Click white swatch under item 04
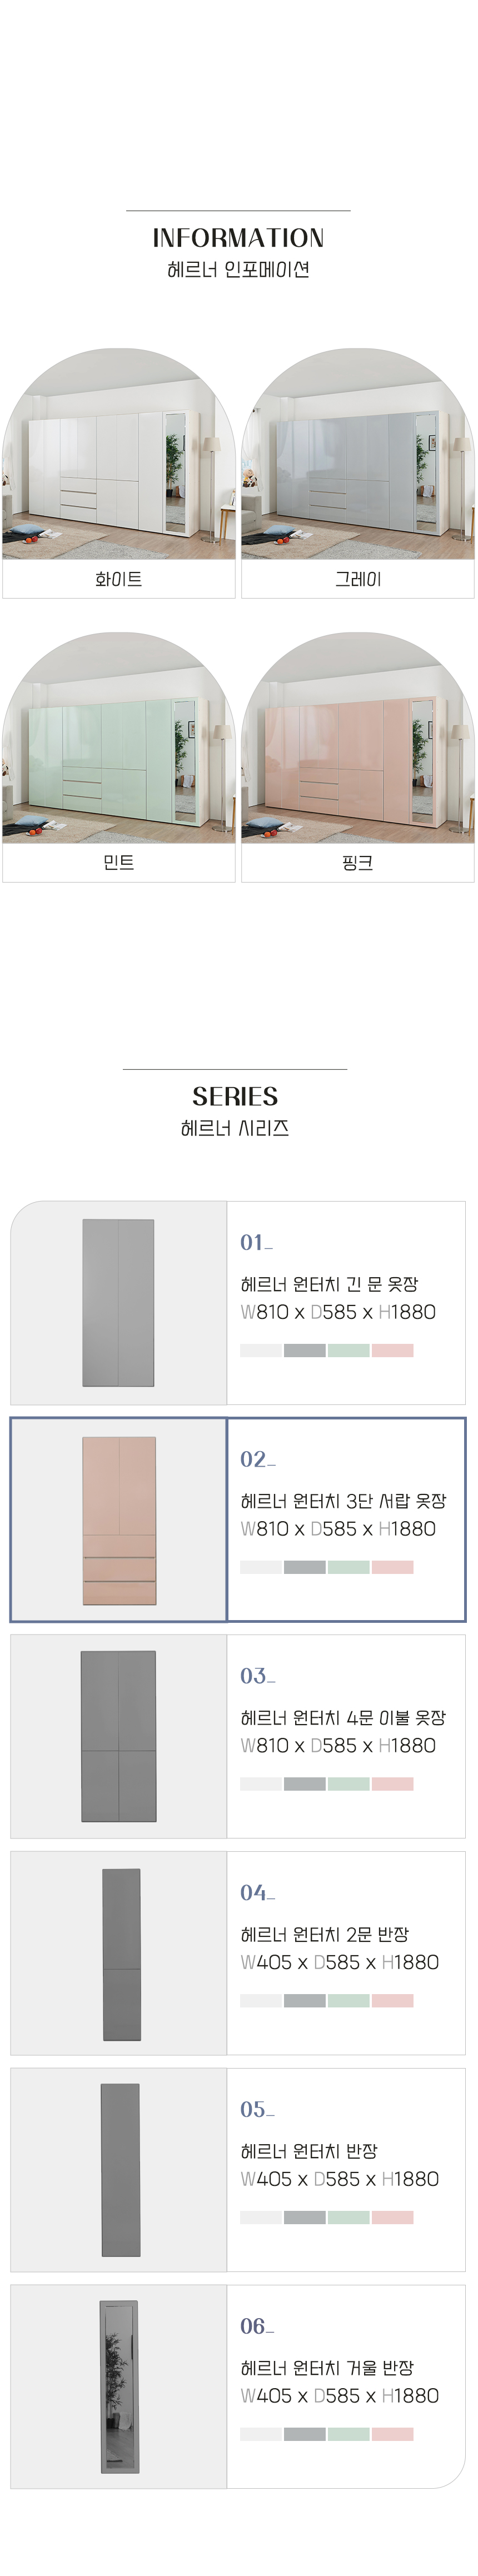The height and width of the screenshot is (2576, 478). [260, 2001]
